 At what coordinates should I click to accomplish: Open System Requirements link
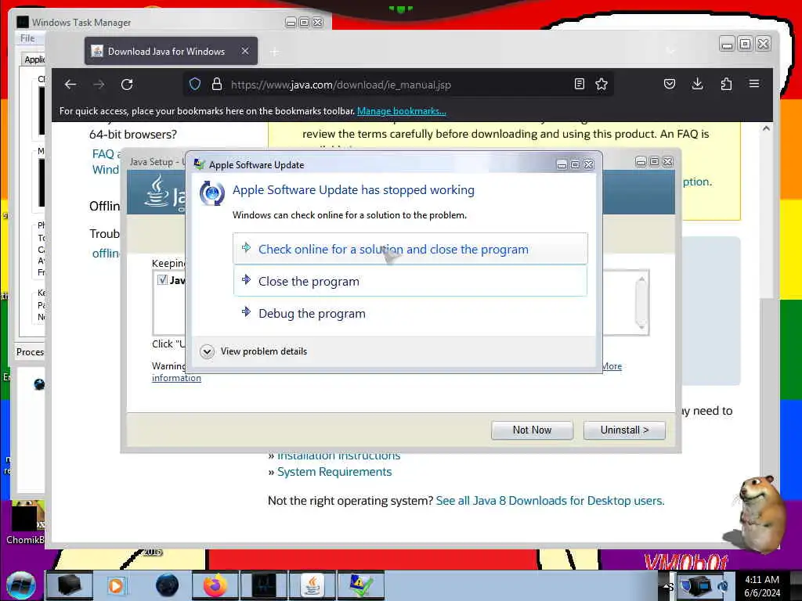tap(334, 472)
